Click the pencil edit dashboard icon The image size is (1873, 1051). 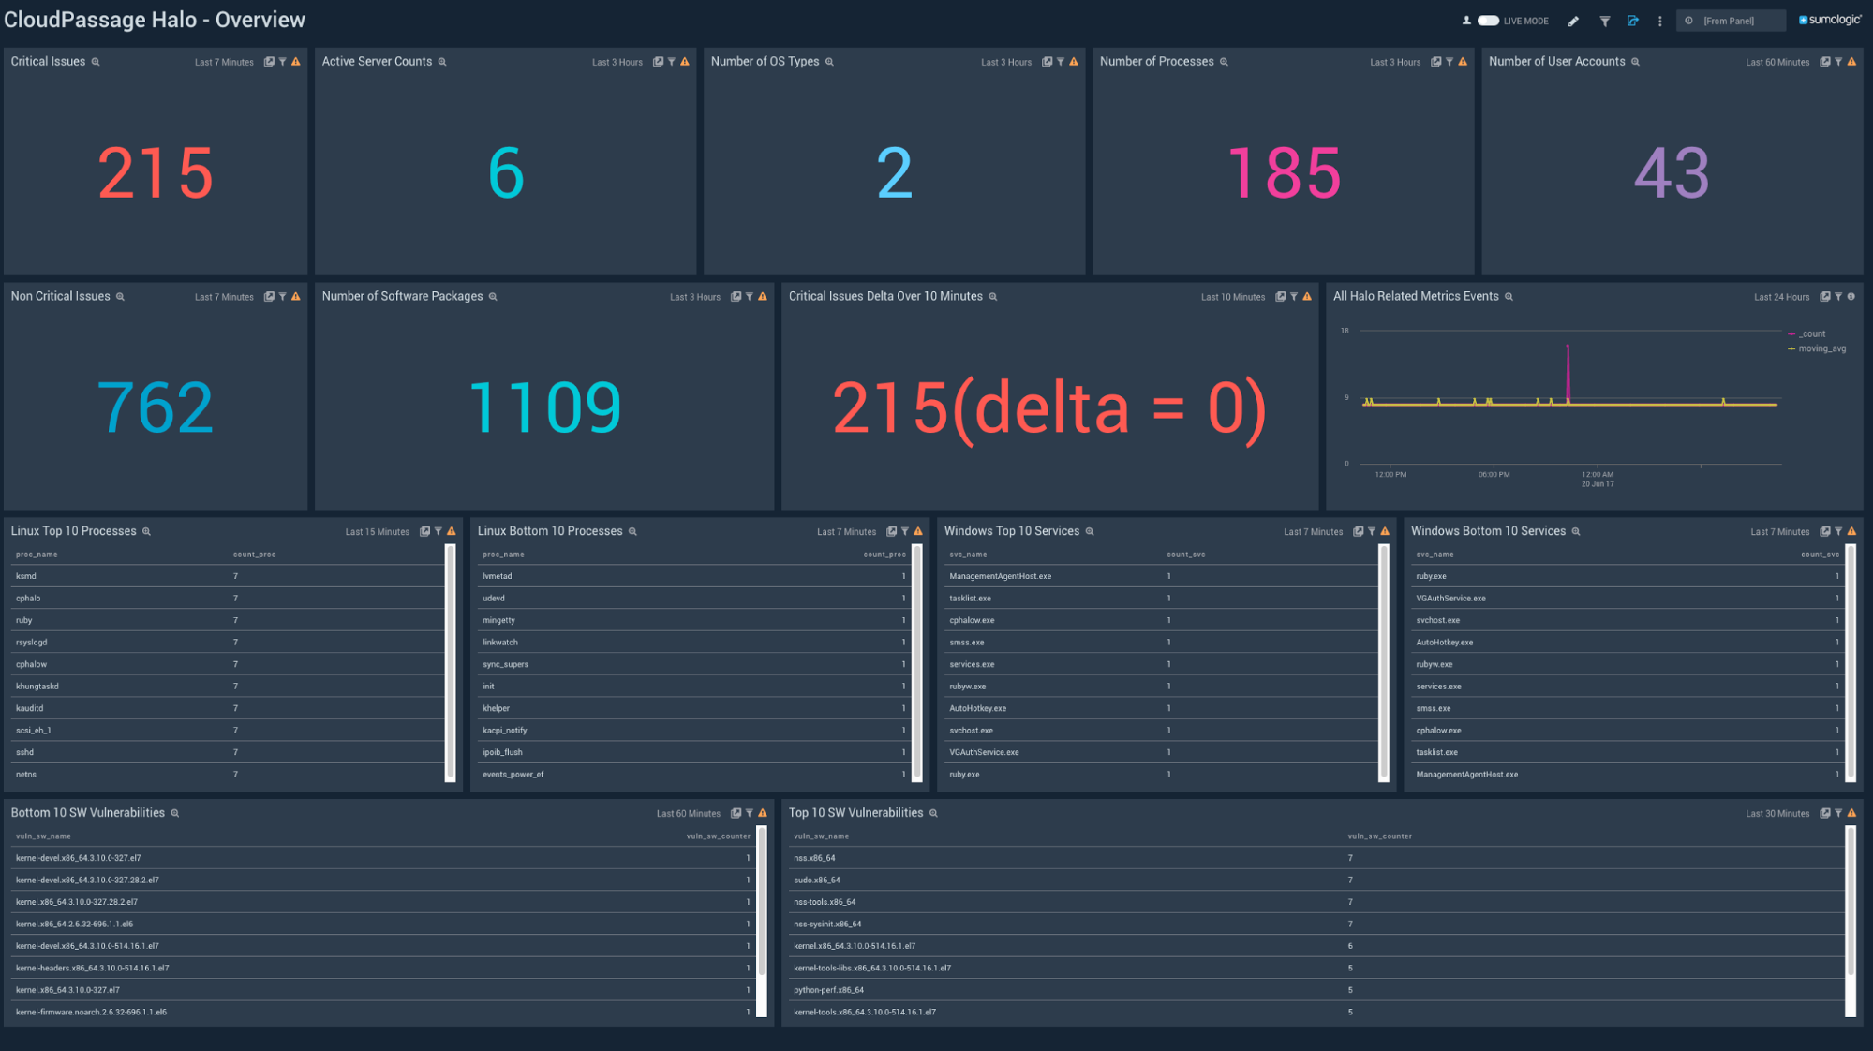click(1573, 21)
